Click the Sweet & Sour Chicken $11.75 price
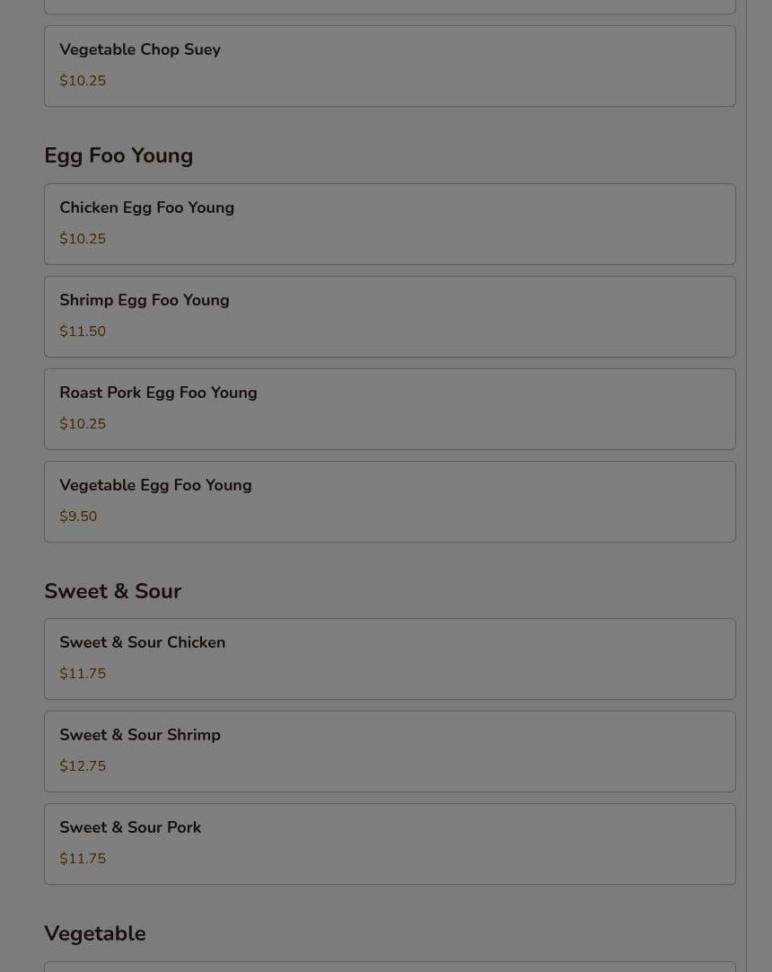Image resolution: width=772 pixels, height=972 pixels. [x=83, y=674]
